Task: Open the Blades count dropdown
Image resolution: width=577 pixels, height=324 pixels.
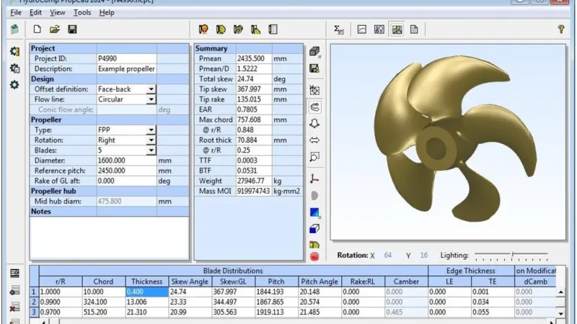Action: [x=151, y=150]
